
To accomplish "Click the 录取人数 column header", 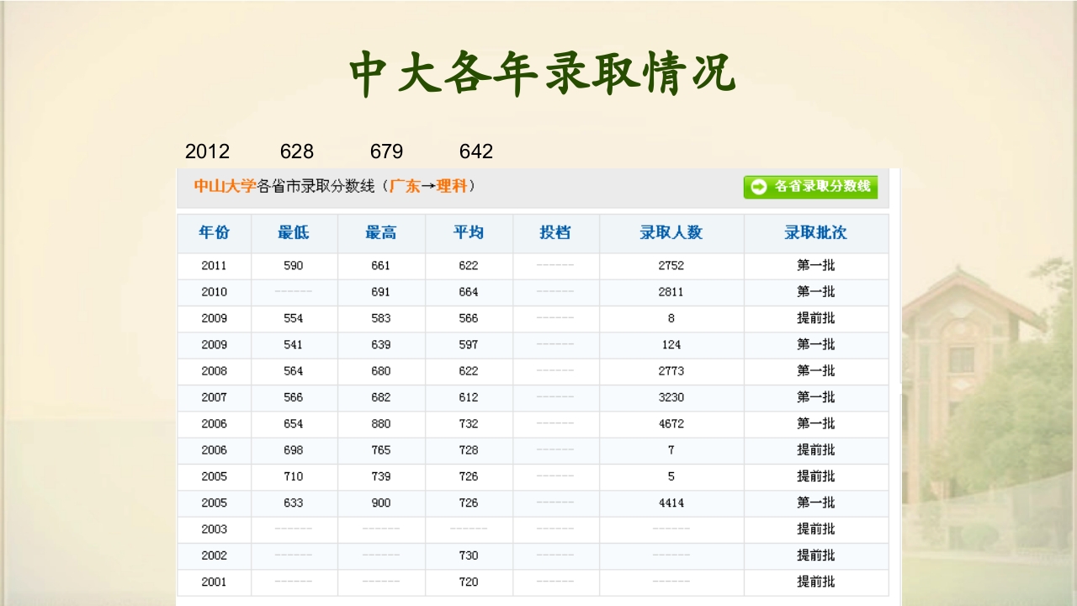I will (x=671, y=233).
